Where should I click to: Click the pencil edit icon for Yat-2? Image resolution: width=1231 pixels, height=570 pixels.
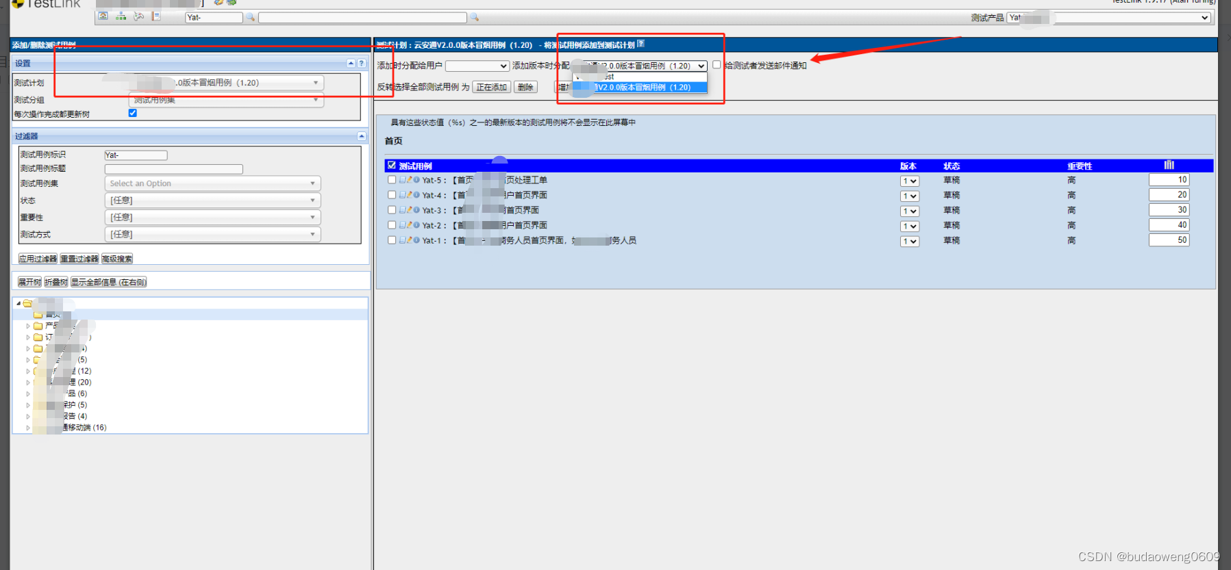point(410,225)
